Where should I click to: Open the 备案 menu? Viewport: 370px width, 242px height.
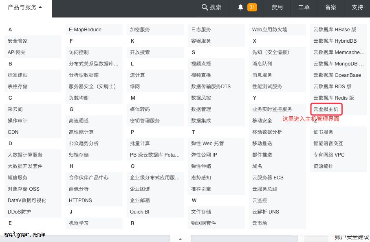coord(330,7)
